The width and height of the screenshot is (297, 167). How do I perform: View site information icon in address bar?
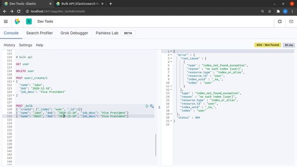coord(27,11)
